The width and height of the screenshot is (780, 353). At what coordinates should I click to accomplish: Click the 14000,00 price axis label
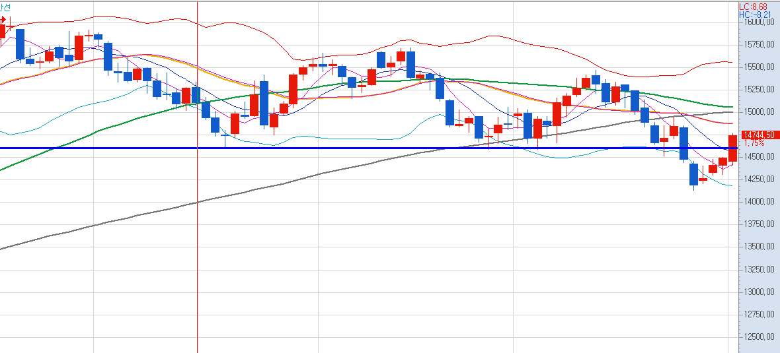[759, 201]
